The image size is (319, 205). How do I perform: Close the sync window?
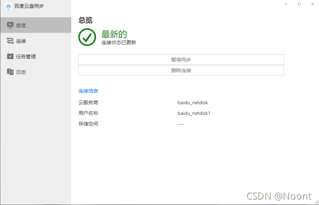click(x=313, y=4)
